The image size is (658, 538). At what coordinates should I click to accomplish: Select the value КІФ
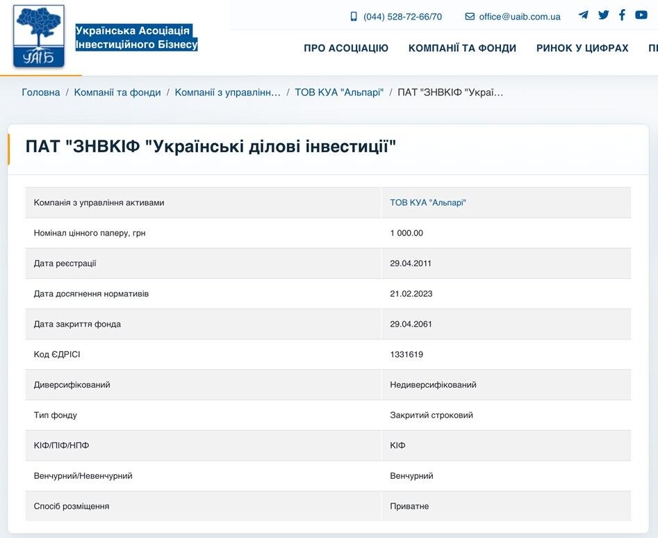(x=397, y=446)
